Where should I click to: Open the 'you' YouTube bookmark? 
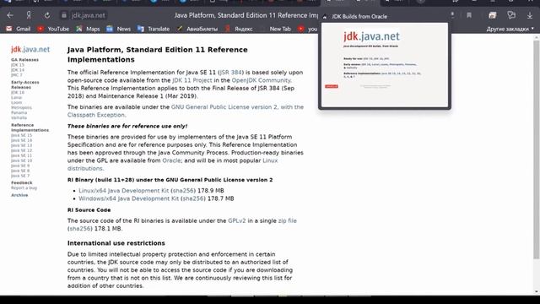pyautogui.click(x=307, y=29)
